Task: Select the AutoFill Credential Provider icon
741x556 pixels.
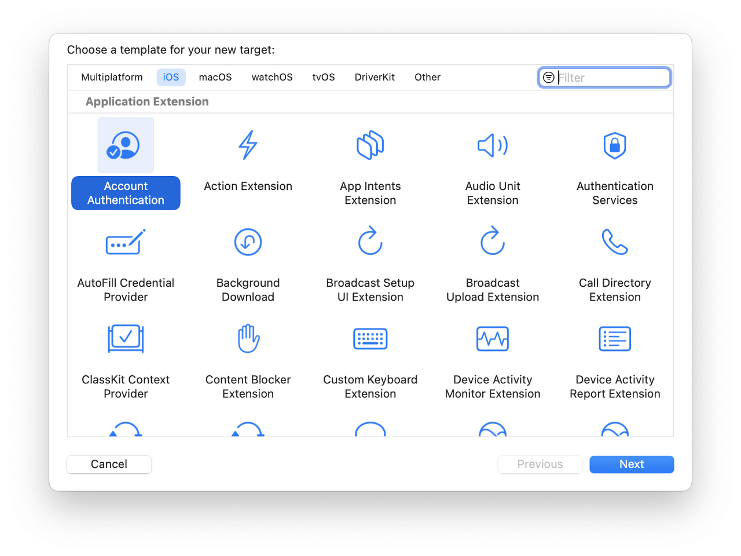Action: coord(126,242)
